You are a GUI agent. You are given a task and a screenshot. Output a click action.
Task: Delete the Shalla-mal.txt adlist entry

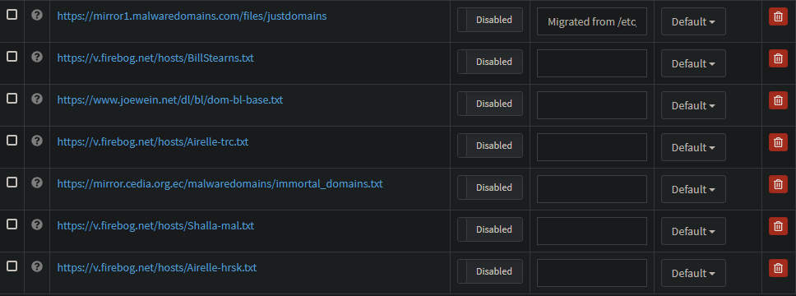[x=778, y=226]
